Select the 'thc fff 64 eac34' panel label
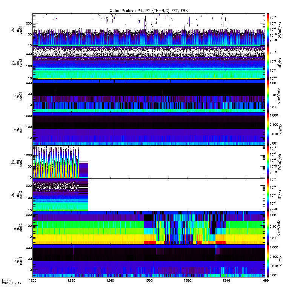The width and height of the screenshot is (283, 302). pos(17,162)
